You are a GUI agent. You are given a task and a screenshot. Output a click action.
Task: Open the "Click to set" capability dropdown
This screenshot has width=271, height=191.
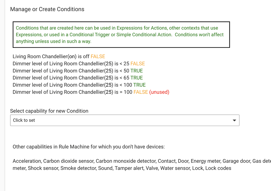(124, 120)
